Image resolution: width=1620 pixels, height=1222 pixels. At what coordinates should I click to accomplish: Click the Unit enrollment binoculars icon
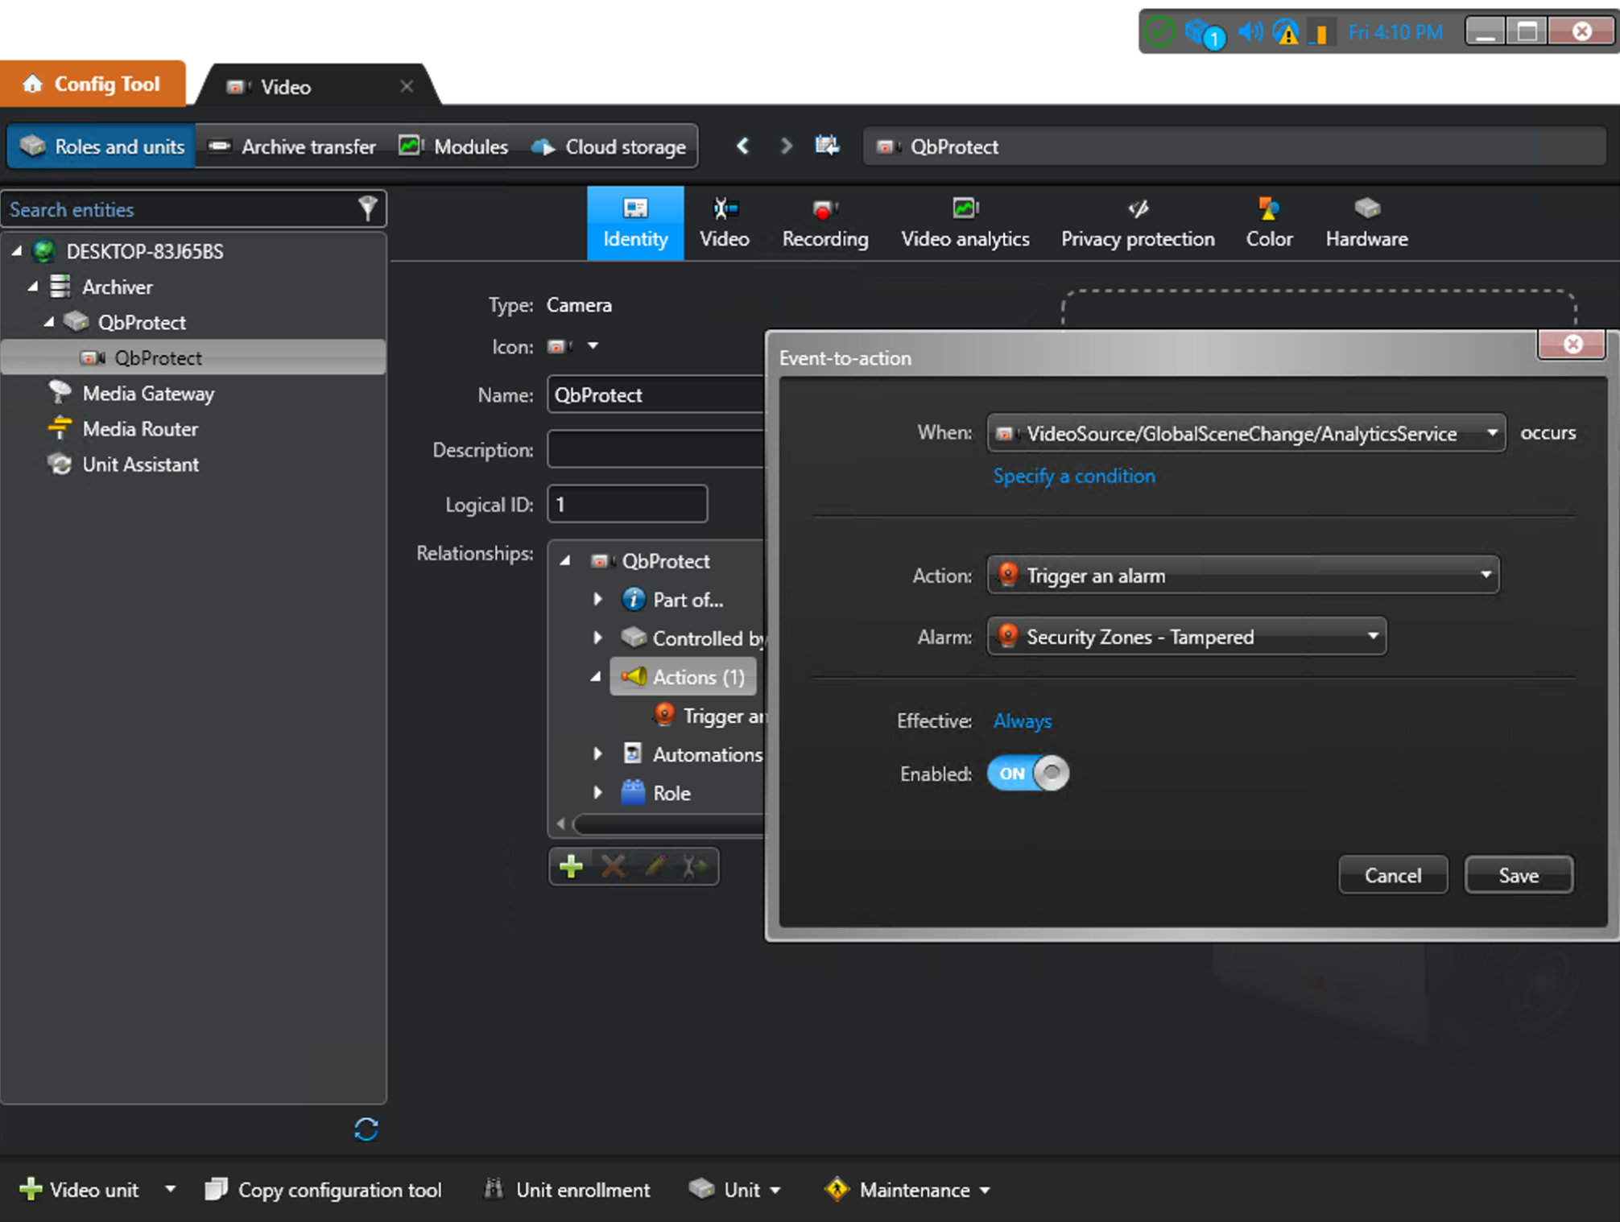pos(494,1189)
